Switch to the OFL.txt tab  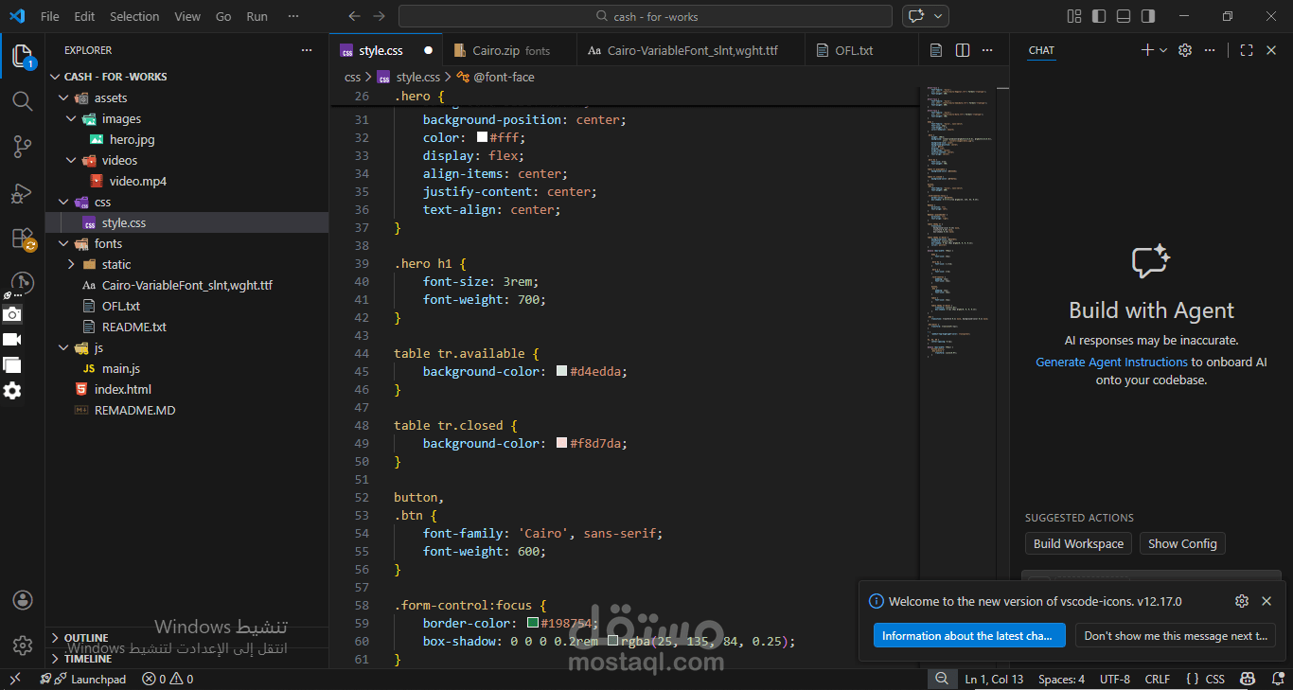coord(854,50)
